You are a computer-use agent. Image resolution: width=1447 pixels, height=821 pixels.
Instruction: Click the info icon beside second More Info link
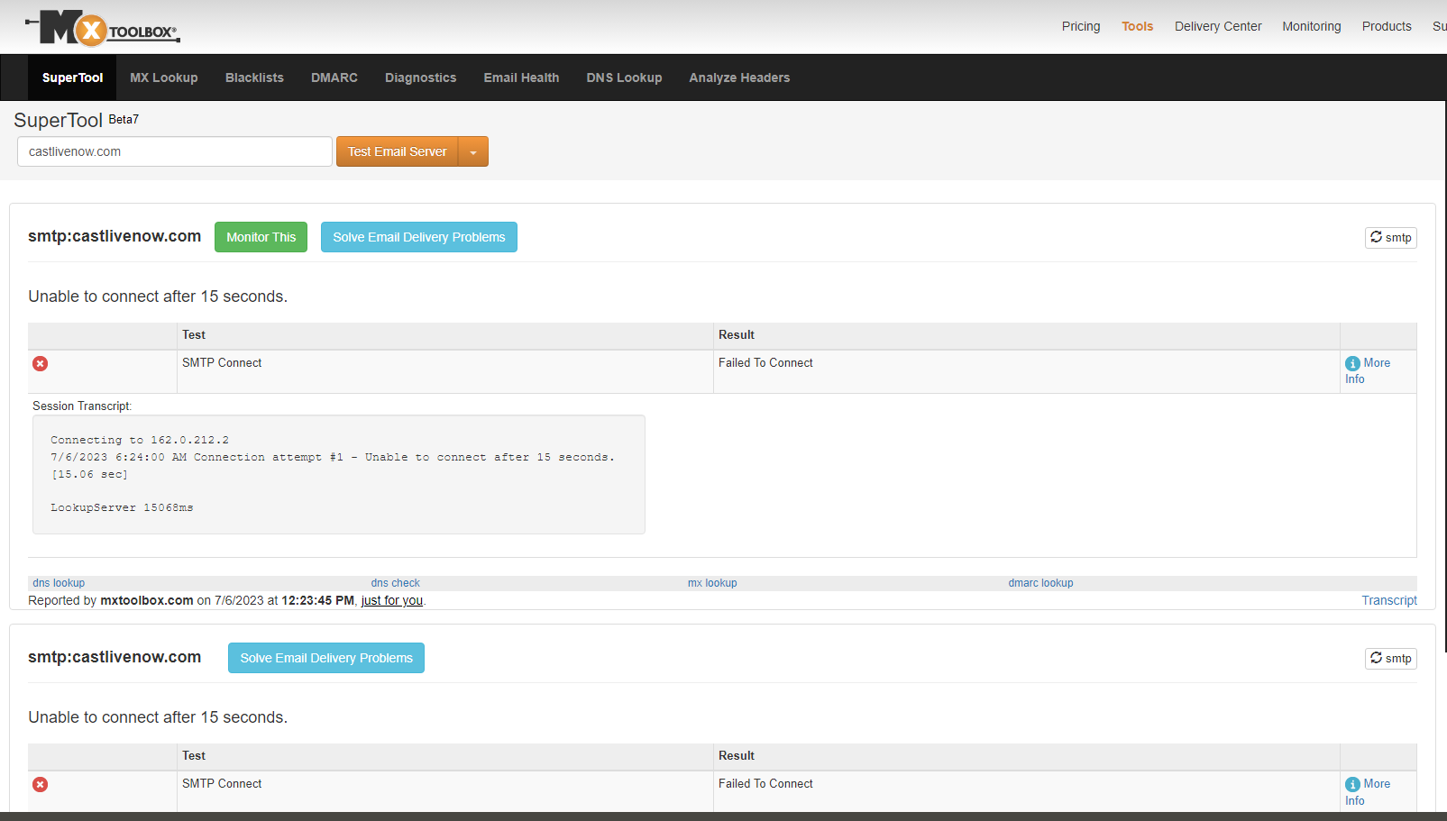coord(1352,784)
